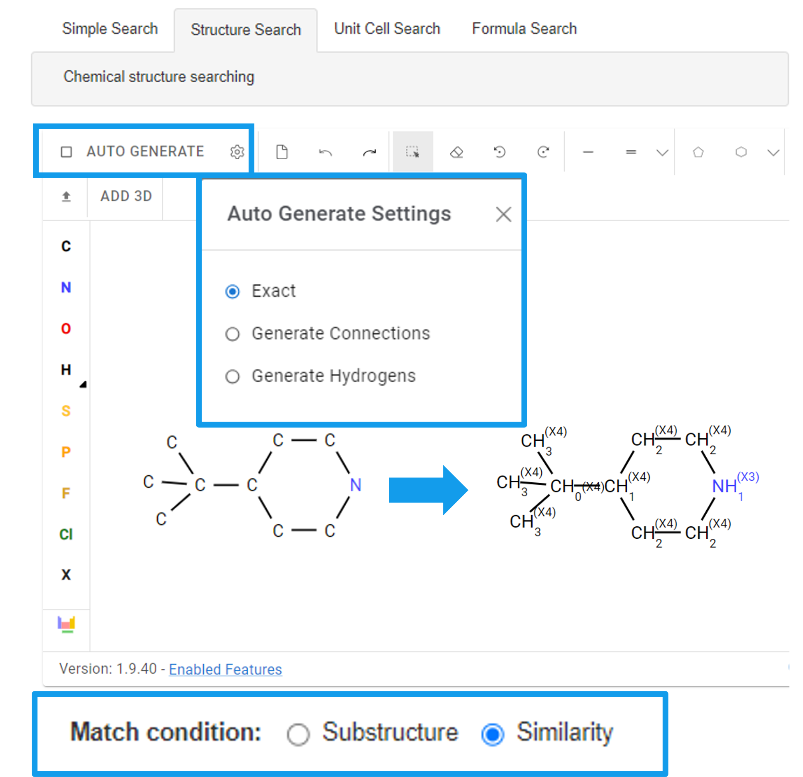This screenshot has width=803, height=777.
Task: Click the upload structure icon
Action: pos(66,197)
